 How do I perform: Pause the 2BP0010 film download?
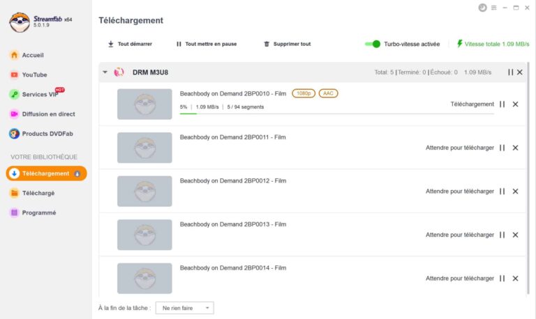[x=502, y=104]
